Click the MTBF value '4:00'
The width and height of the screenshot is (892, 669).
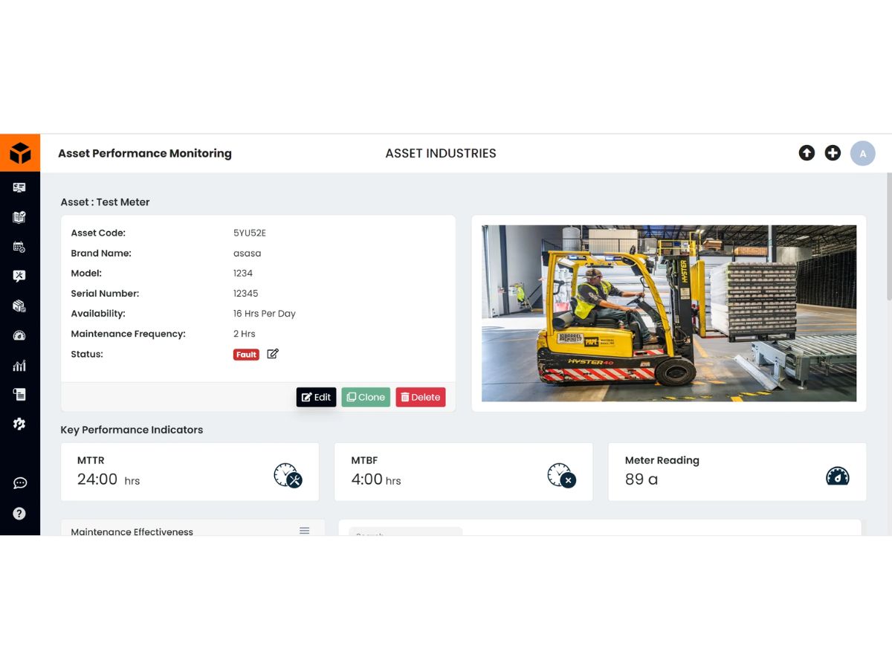tap(367, 479)
